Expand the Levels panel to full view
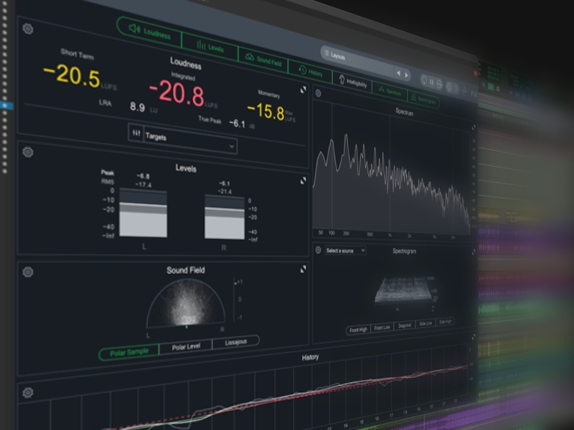 pyautogui.click(x=303, y=180)
